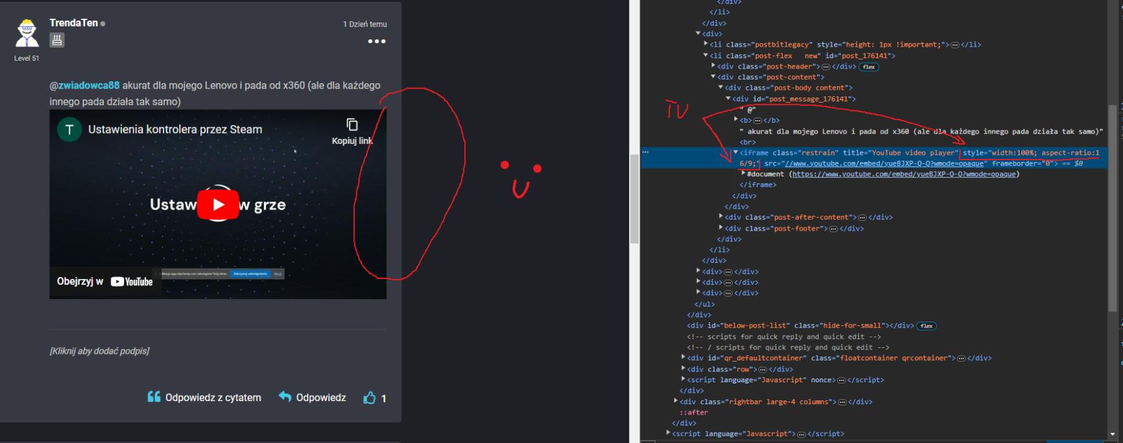Viewport: 1123px width, 443px height.
Task: Click the ellipsis badge in the "post-footer" row
Action: point(833,229)
